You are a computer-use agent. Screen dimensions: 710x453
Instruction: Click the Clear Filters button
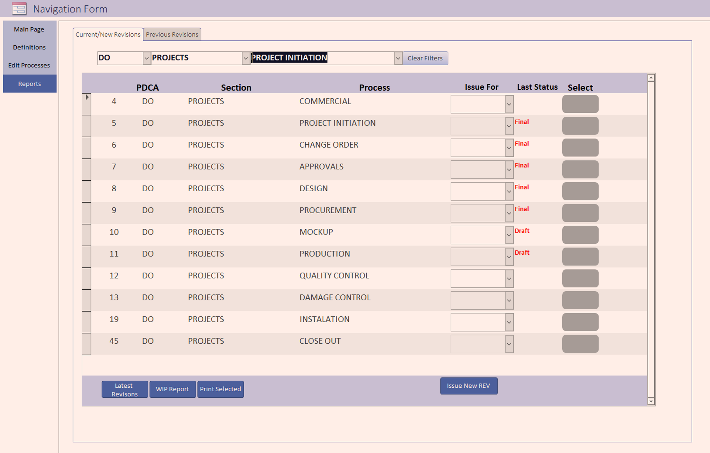tap(425, 58)
